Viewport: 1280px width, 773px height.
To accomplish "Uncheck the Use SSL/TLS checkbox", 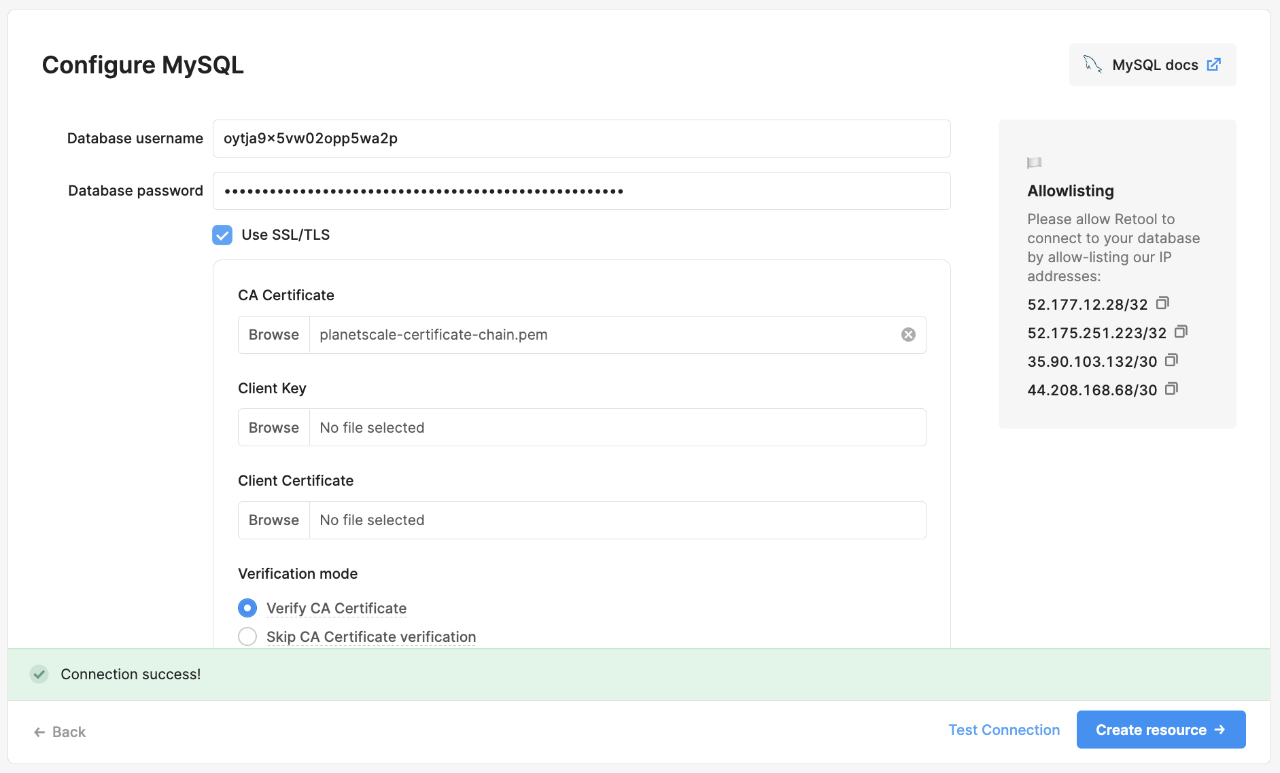I will click(x=222, y=235).
